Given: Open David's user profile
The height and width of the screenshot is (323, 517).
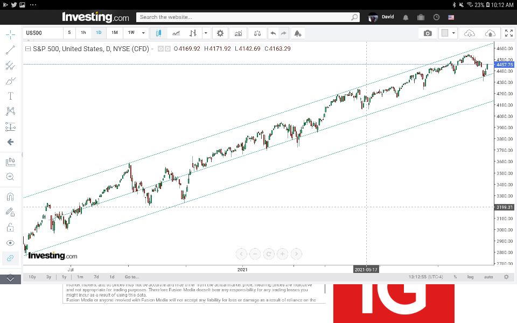Looking at the screenshot, I should [381, 17].
